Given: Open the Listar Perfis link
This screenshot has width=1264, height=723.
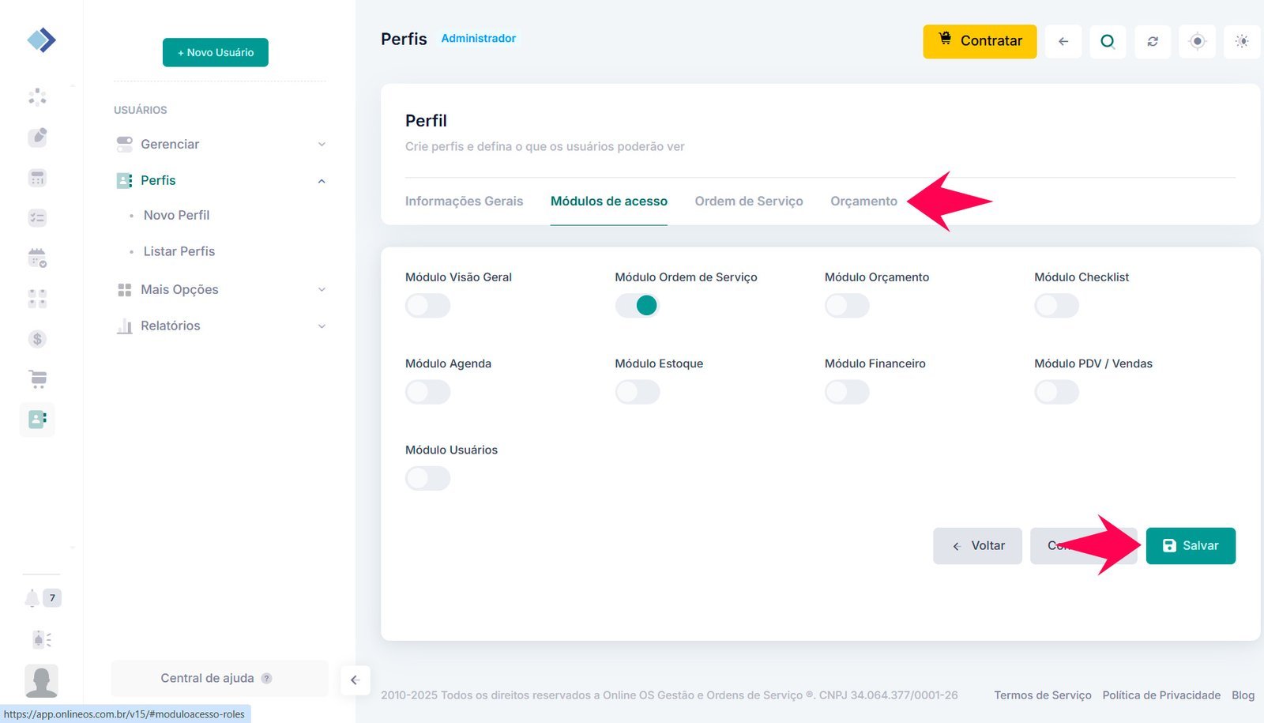Looking at the screenshot, I should (x=179, y=251).
